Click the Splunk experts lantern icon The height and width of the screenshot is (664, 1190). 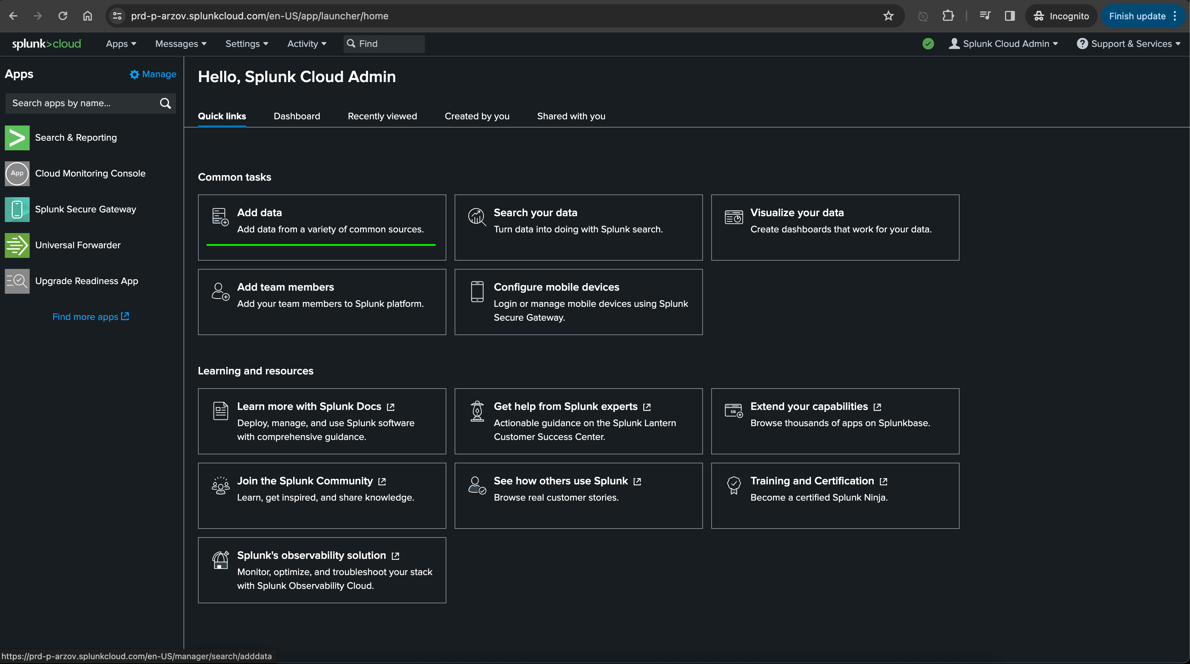[x=477, y=411]
